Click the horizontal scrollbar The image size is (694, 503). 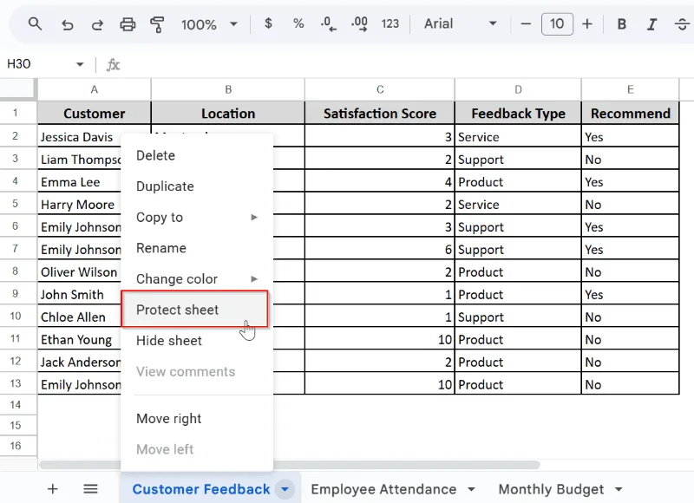(290, 465)
